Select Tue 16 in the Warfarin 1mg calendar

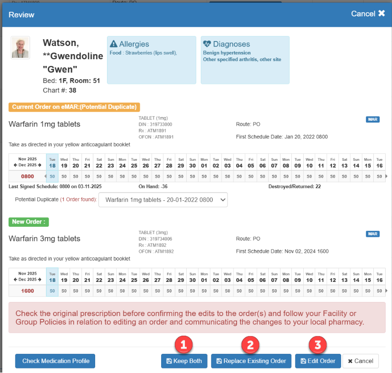(379, 163)
